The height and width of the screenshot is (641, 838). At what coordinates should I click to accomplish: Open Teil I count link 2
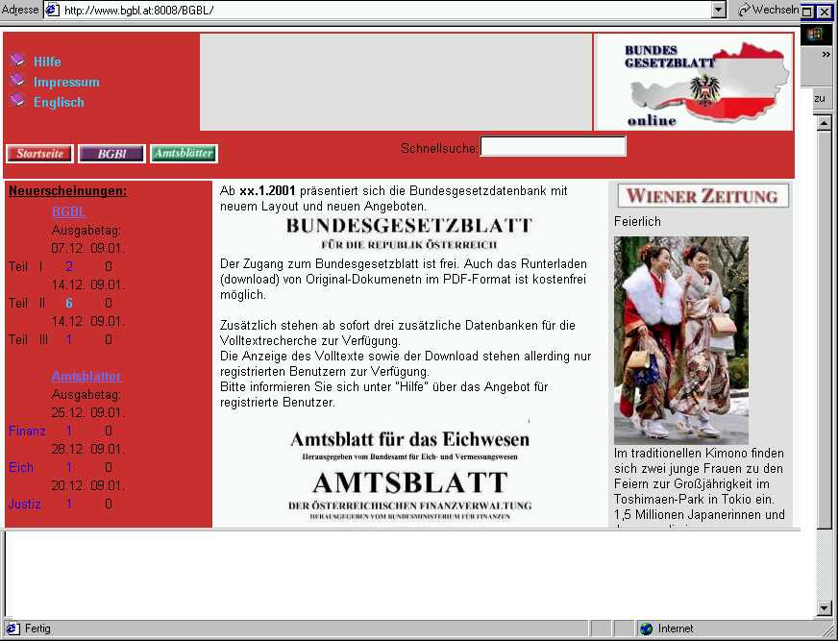coord(69,266)
